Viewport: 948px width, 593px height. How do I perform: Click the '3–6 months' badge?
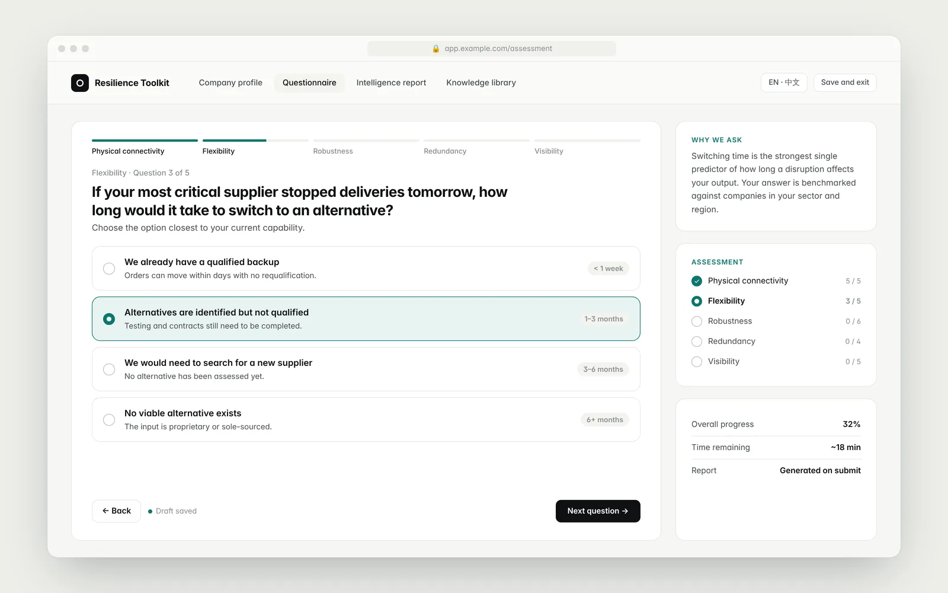tap(603, 369)
